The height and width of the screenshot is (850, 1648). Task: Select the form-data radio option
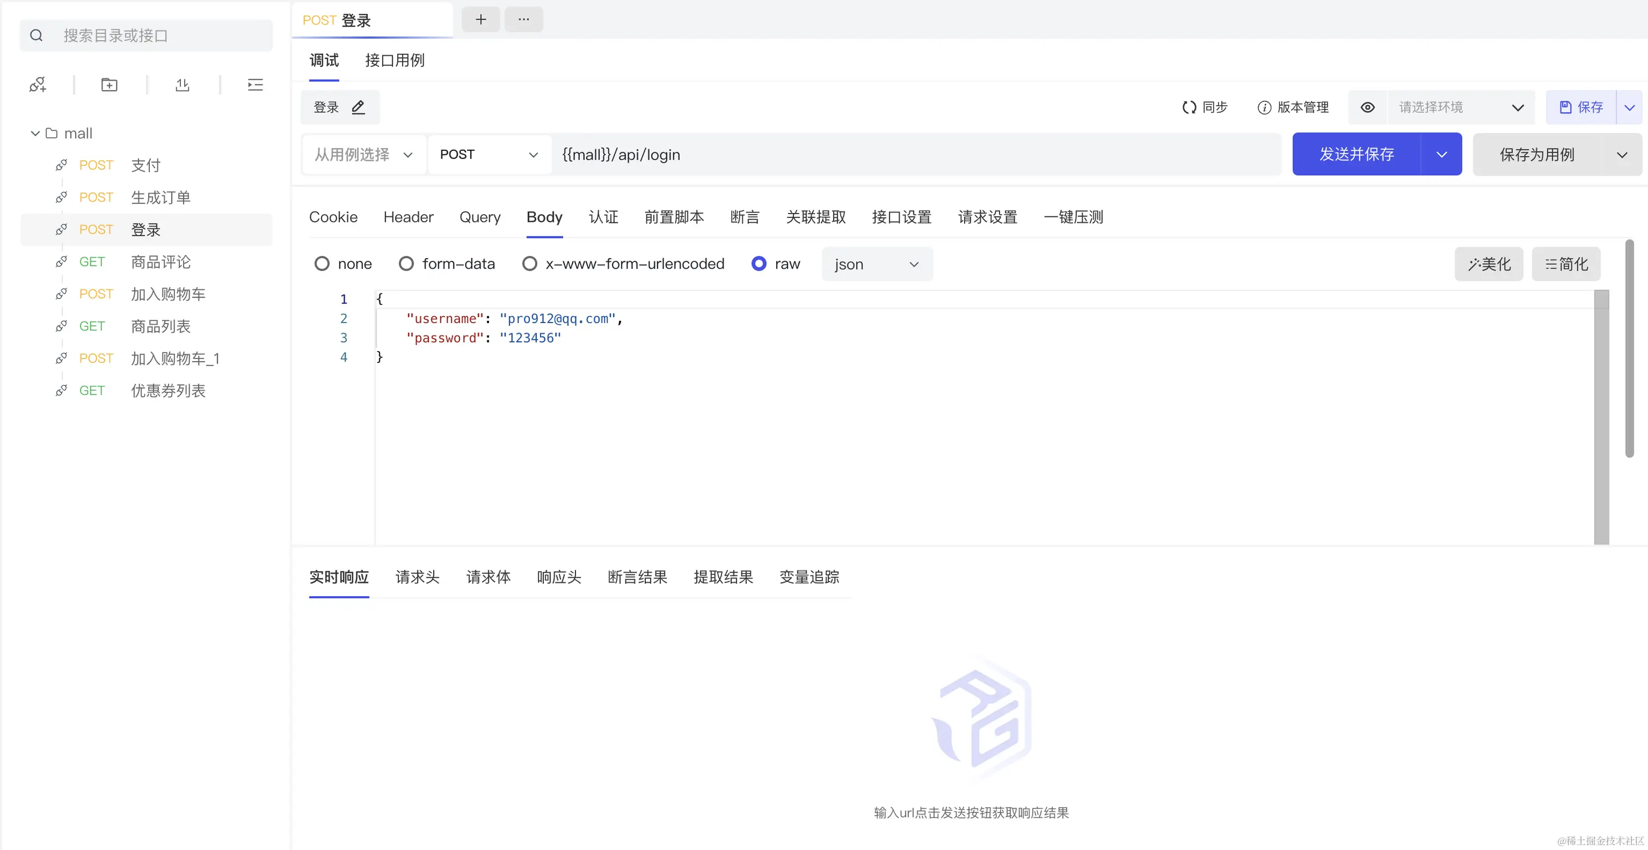(406, 264)
